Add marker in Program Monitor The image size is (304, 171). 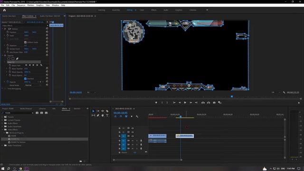click(x=156, y=103)
